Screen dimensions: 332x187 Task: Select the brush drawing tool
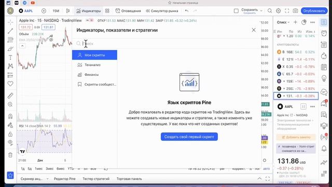10,49
